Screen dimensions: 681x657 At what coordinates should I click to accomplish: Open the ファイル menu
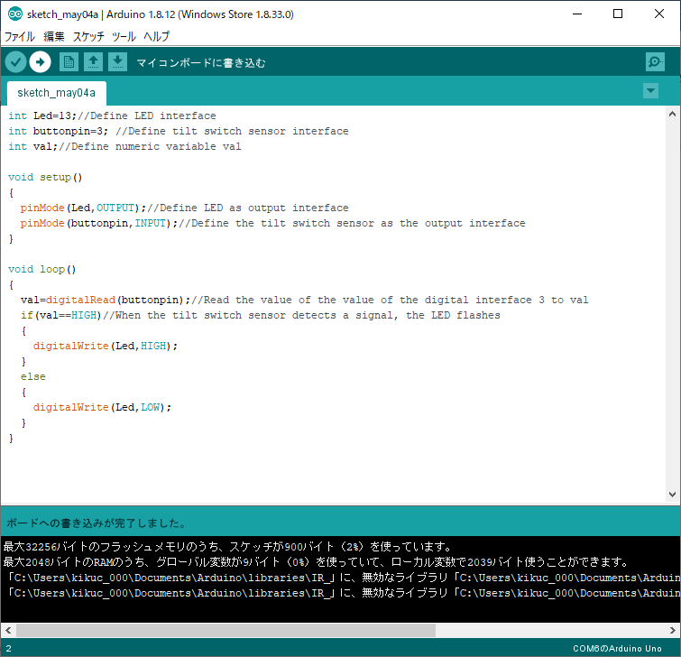pos(20,37)
